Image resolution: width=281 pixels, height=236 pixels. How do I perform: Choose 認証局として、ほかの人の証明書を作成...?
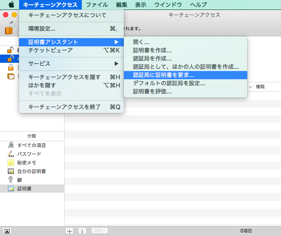pos(185,67)
